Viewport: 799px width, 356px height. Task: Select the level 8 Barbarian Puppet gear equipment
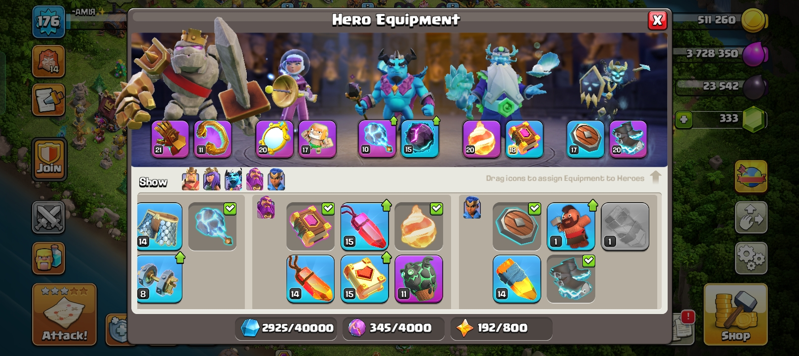pos(159,279)
